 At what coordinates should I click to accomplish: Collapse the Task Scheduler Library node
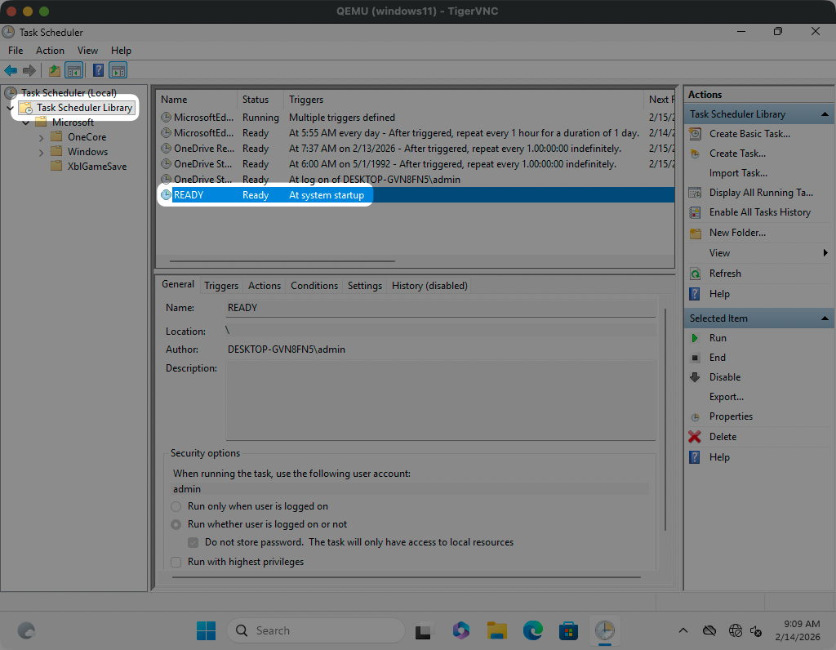(x=10, y=108)
